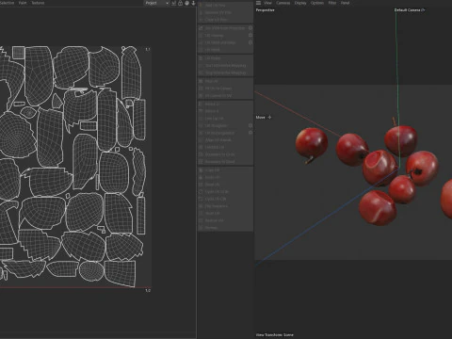Toggle the chart icon beside Project dropdown
Screen dimensions: 452x339
tap(173, 3)
